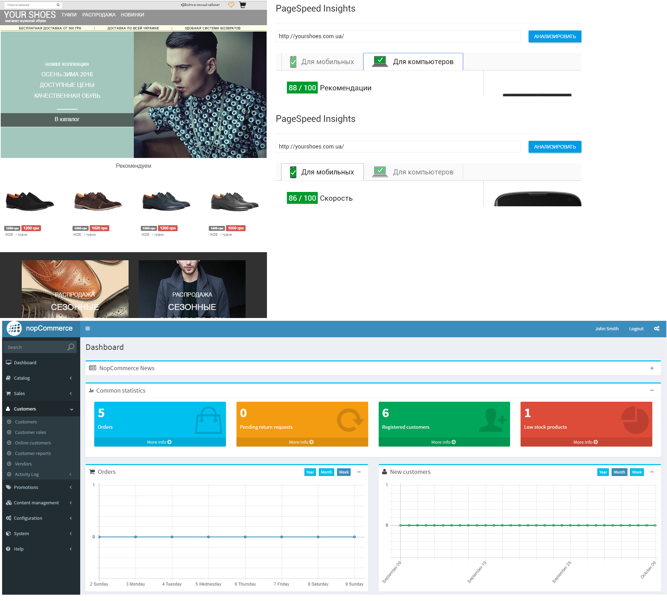Image resolution: width=667 pixels, height=601 pixels.
Task: Click the John Smith account link
Action: coord(607,329)
